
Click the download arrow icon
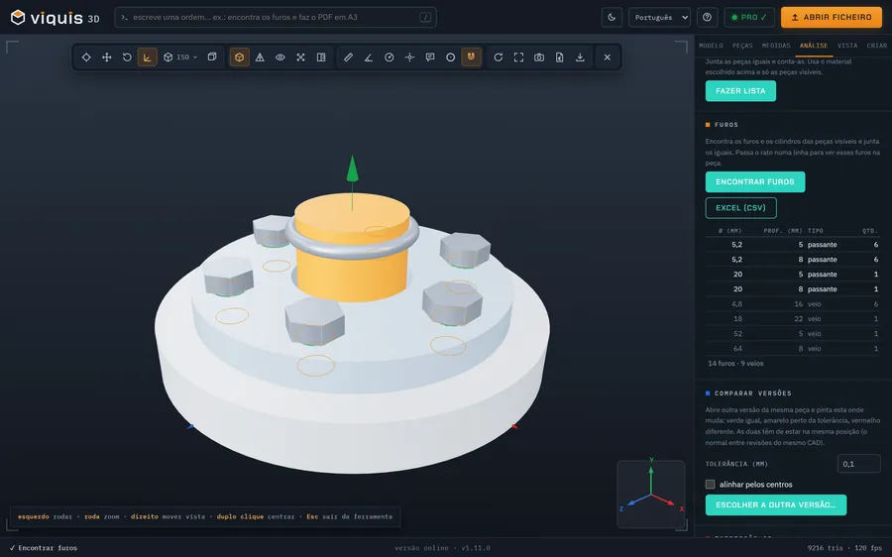(x=580, y=56)
